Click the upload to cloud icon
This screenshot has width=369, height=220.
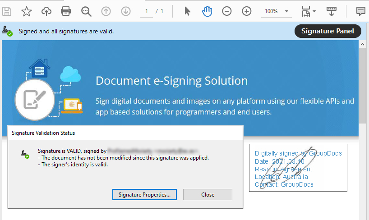click(46, 11)
